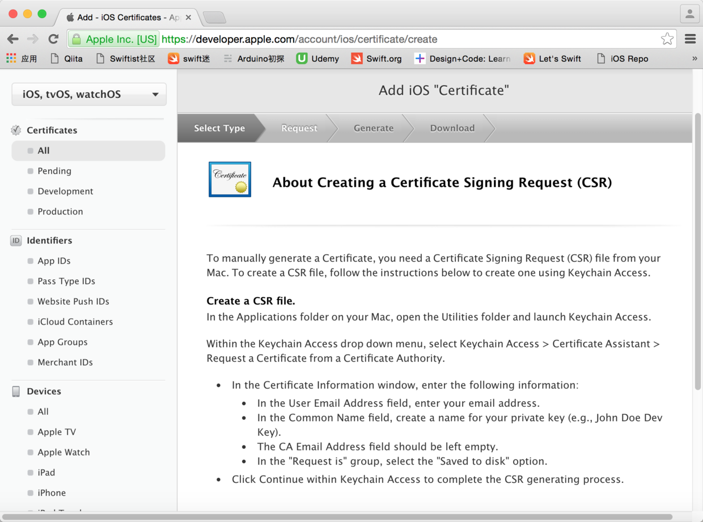703x522 pixels.
Task: Select Apple TV devices
Action: click(x=57, y=432)
